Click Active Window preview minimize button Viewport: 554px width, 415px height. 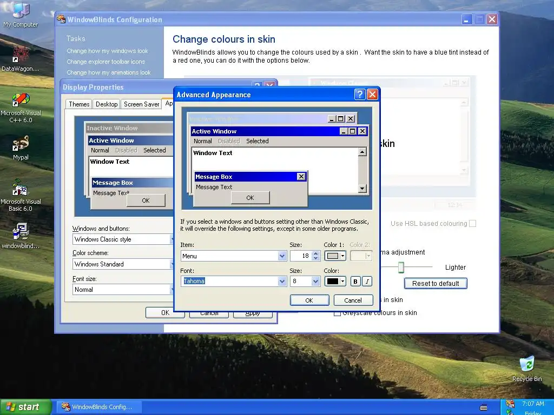(x=344, y=131)
